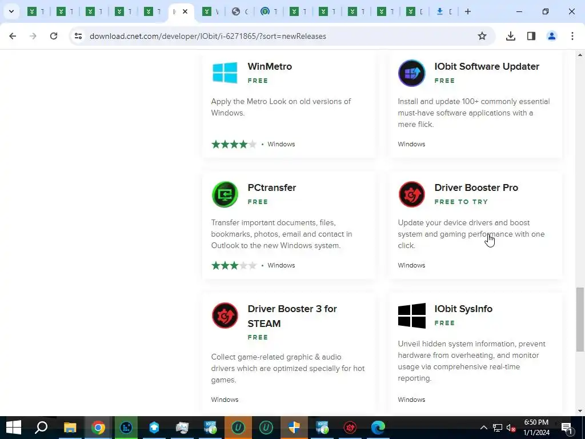Switch to the tab with the globe icon
This screenshot has width=585, height=439.
point(236,11)
